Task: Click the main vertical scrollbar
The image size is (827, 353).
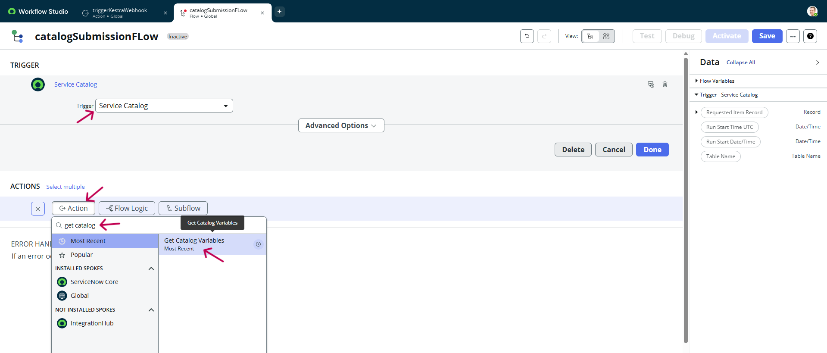Action: pyautogui.click(x=686, y=200)
